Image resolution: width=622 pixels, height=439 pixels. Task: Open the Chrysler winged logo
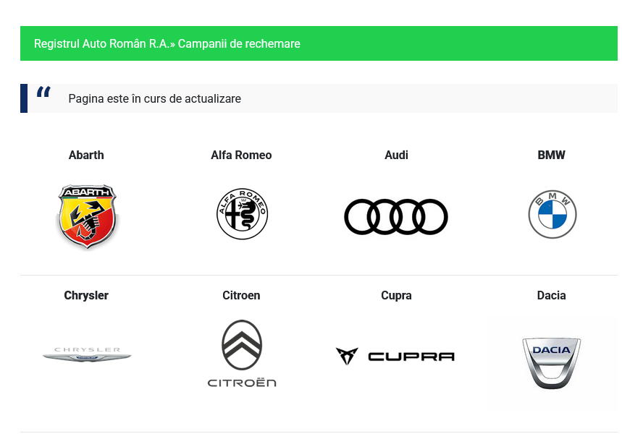click(x=87, y=354)
